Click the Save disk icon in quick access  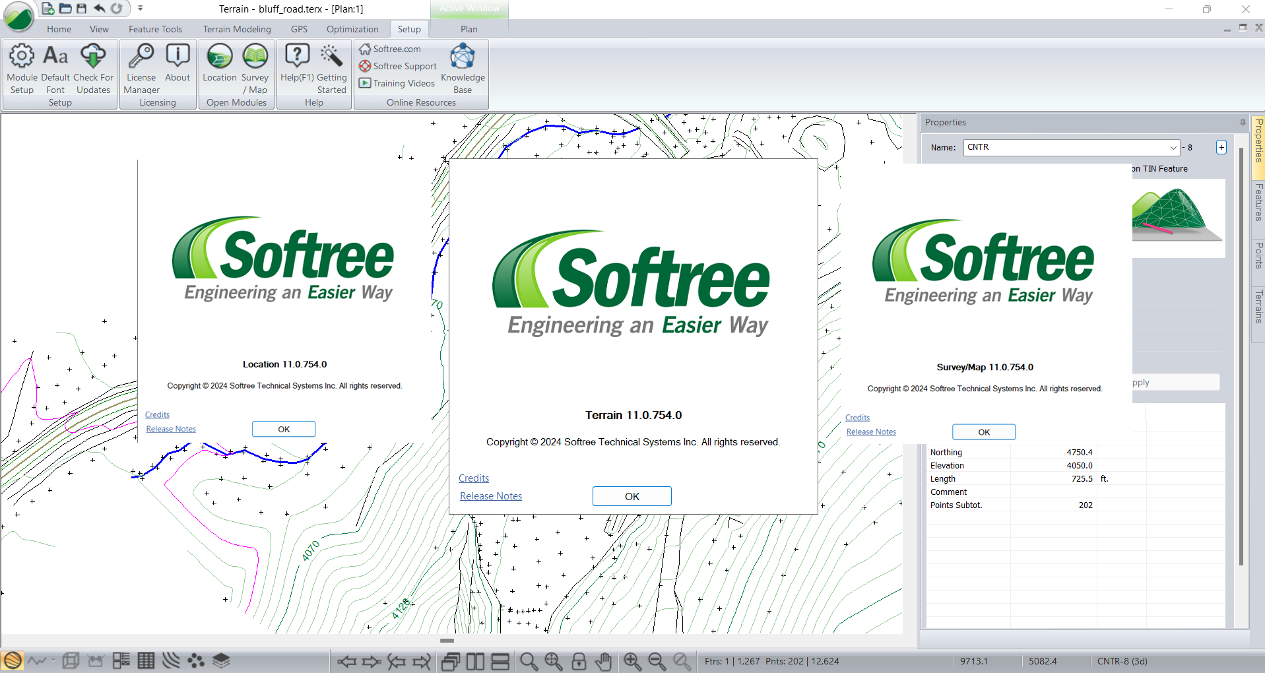click(x=81, y=9)
